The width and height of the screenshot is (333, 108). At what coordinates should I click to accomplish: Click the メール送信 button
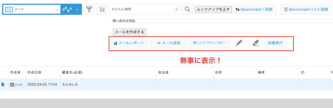coord(169,43)
